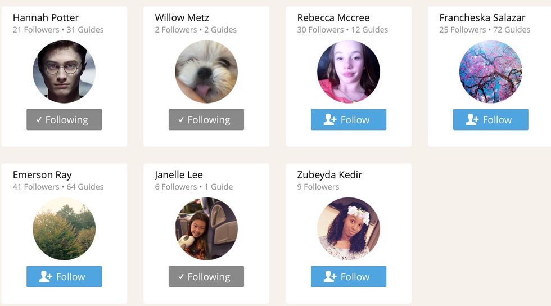Follow Emerson Ray
The height and width of the screenshot is (306, 551).
pos(64,276)
